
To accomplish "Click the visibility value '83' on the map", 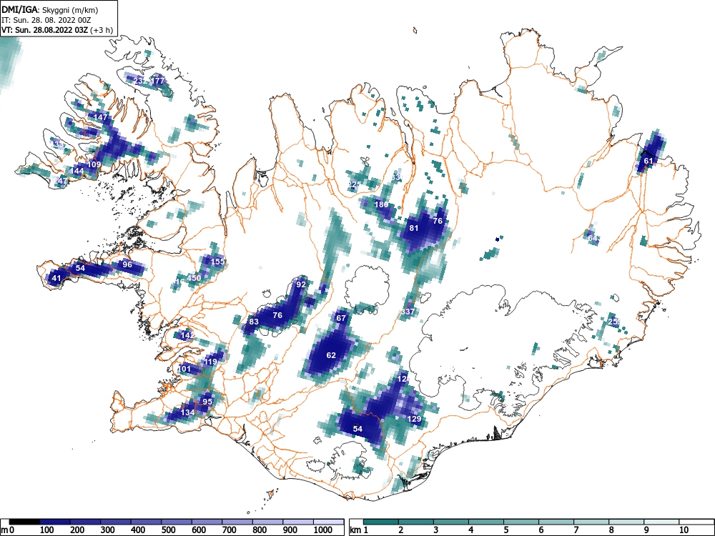I will point(254,322).
